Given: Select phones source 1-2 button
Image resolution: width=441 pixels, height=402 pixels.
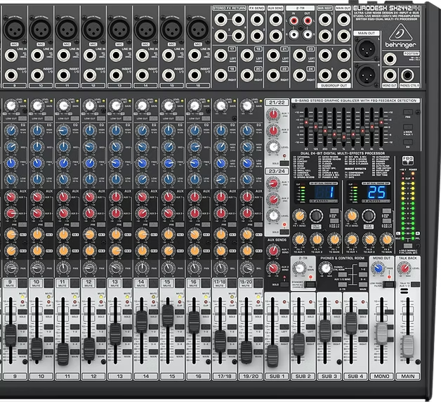Looking at the screenshot, I should (x=363, y=265).
